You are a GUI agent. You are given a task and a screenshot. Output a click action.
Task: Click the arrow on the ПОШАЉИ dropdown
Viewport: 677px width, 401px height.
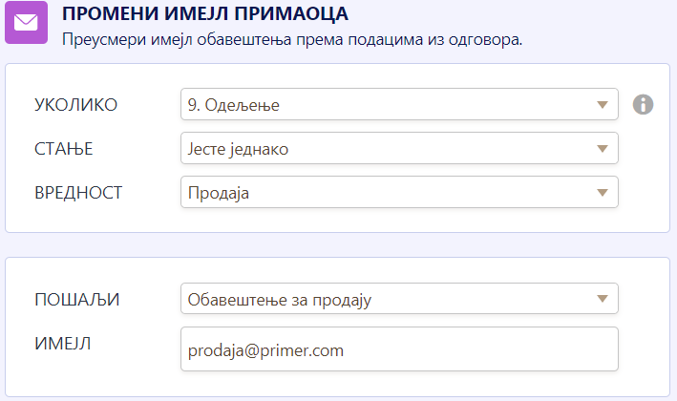[602, 299]
